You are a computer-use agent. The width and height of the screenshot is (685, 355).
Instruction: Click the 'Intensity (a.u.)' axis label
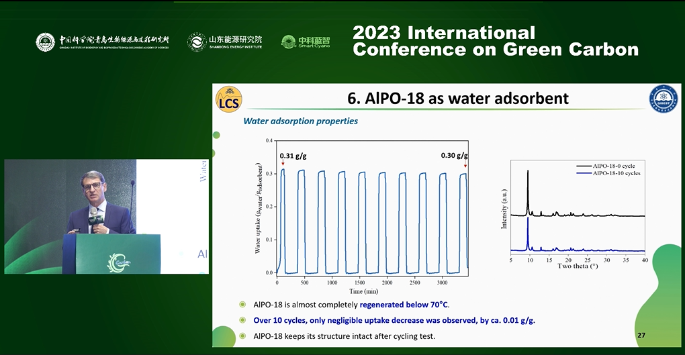click(504, 209)
